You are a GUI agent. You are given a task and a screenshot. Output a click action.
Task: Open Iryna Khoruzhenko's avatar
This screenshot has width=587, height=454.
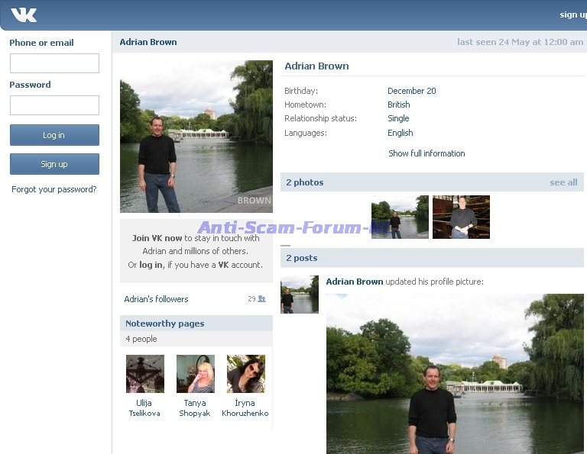click(245, 374)
